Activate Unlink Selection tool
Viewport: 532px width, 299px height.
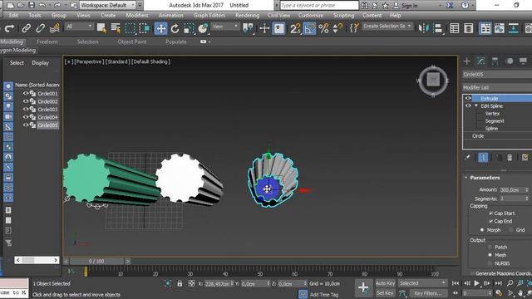(40, 28)
